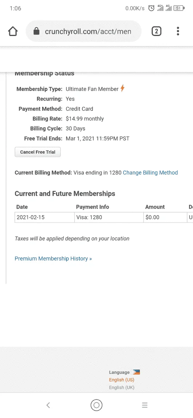Screen dimensions: 193x418
Task: Open the browser three-dot menu
Action: [x=178, y=31]
